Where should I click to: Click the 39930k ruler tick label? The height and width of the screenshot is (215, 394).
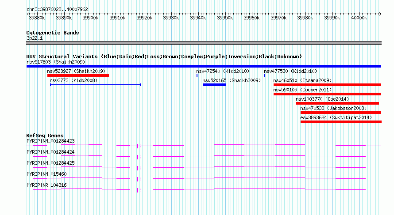tap(171, 18)
